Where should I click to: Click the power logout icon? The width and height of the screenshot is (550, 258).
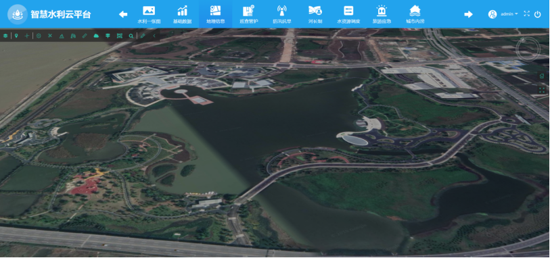[x=537, y=14]
